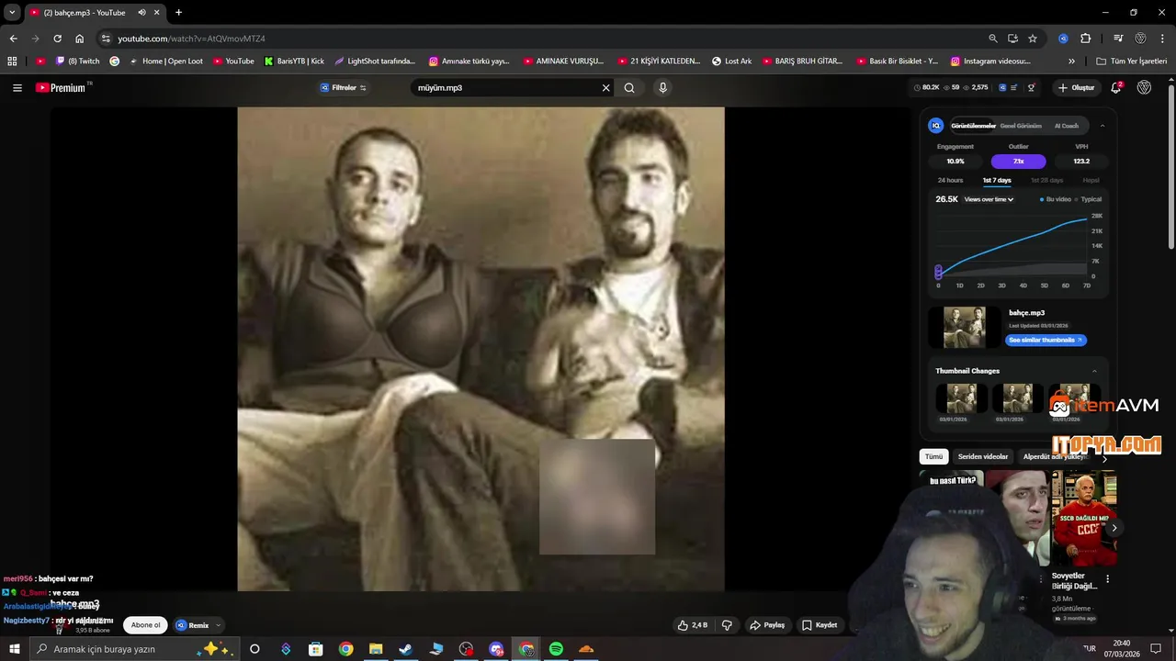Viewport: 1176px width, 661px height.
Task: Open Microsoft Store from the taskbar
Action: (x=315, y=649)
